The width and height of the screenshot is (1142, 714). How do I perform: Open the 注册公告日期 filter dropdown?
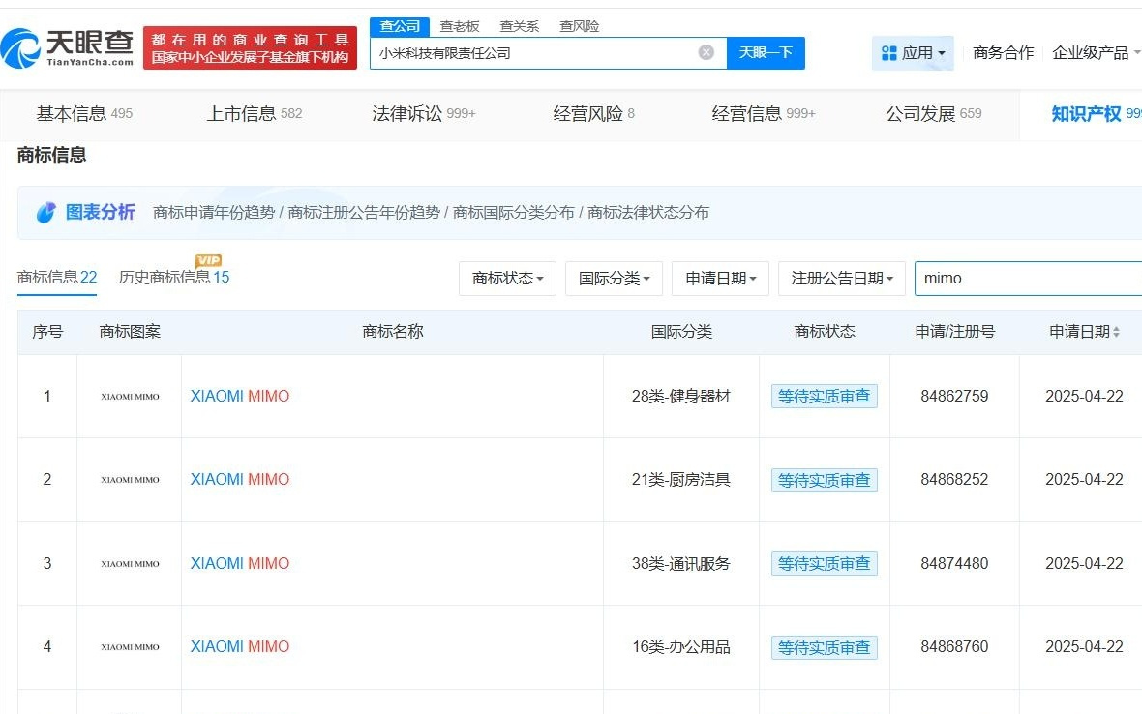pyautogui.click(x=841, y=278)
